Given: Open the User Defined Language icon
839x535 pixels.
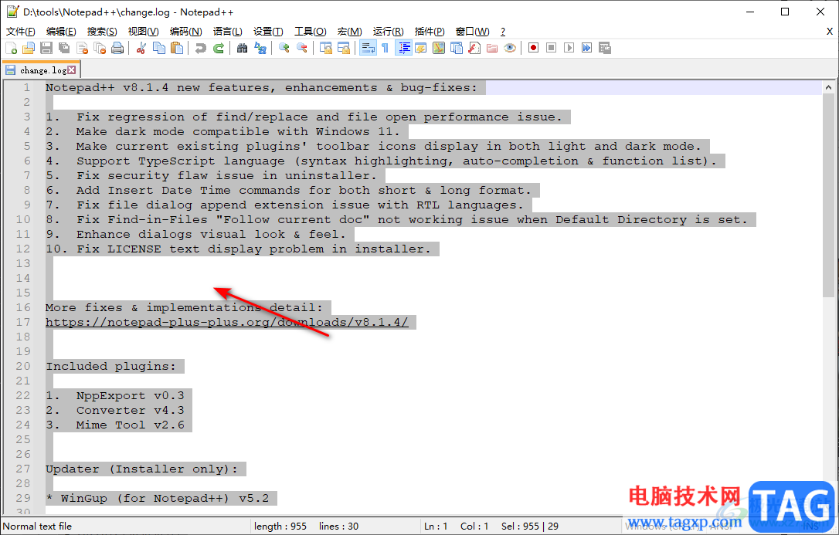Looking at the screenshot, I should tap(420, 48).
